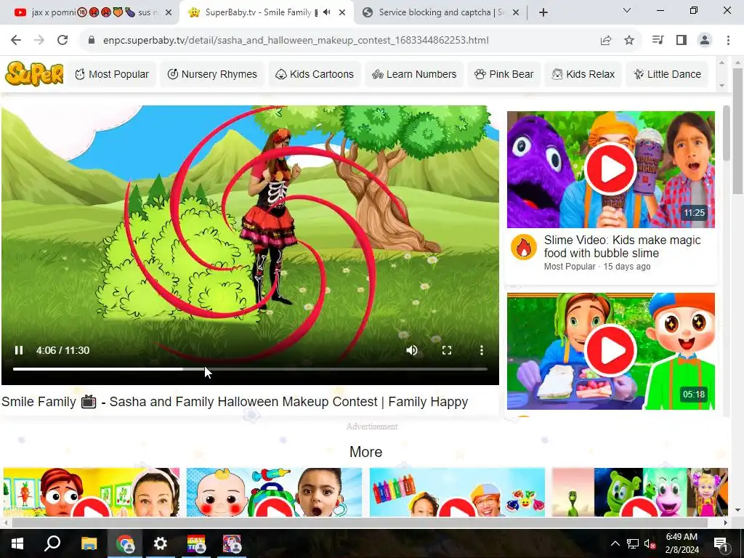This screenshot has width=744, height=558.
Task: Play the 05:18 lunchbox video thumbnail
Action: [x=610, y=351]
